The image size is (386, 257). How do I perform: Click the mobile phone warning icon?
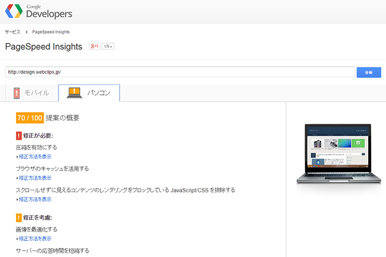click(17, 93)
